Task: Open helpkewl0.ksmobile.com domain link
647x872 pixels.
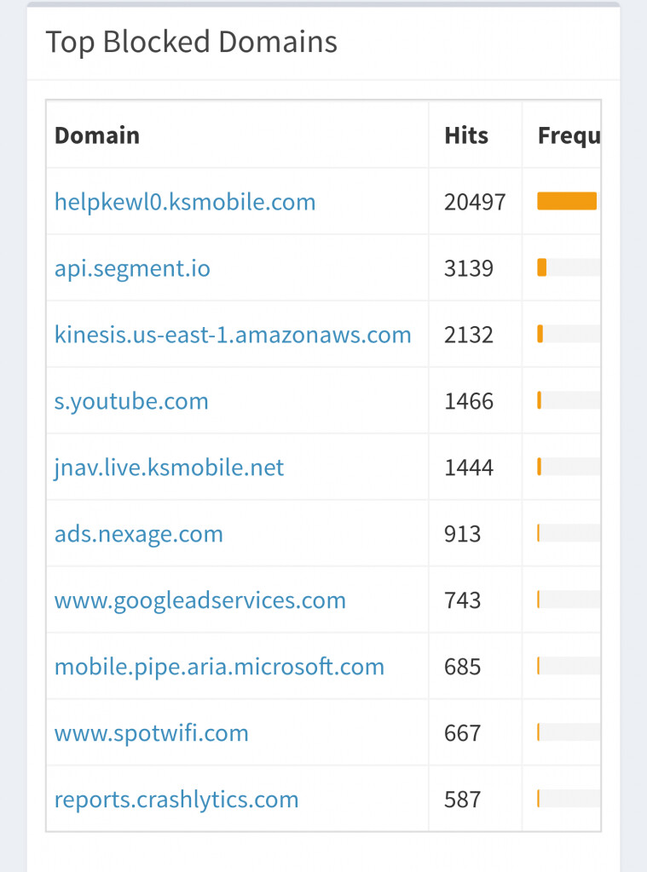Action: 185,202
